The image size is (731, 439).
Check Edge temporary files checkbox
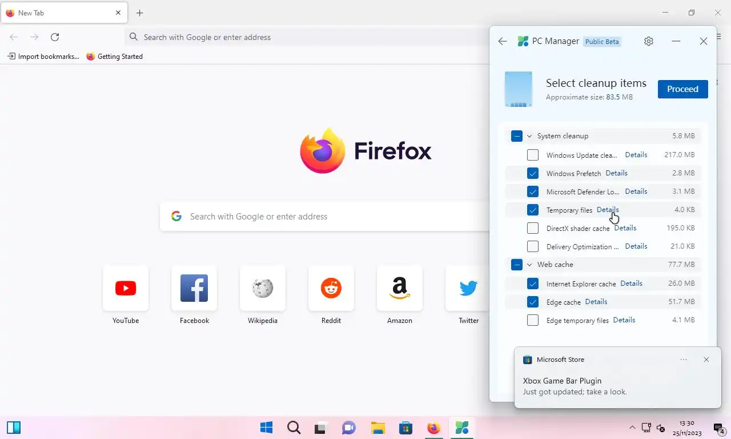pyautogui.click(x=532, y=320)
